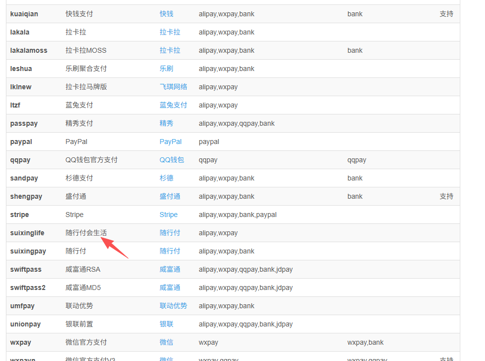Image resolution: width=485 pixels, height=361 pixels.
Task: Click 拉卡拉 link in the lakalamoss row
Action: 170,50
